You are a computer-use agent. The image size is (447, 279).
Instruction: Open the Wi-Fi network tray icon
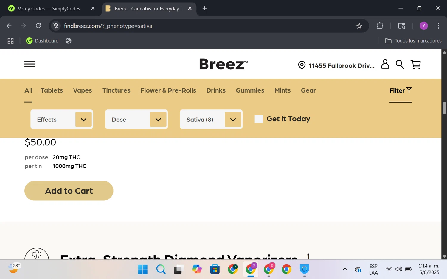tap(389, 269)
